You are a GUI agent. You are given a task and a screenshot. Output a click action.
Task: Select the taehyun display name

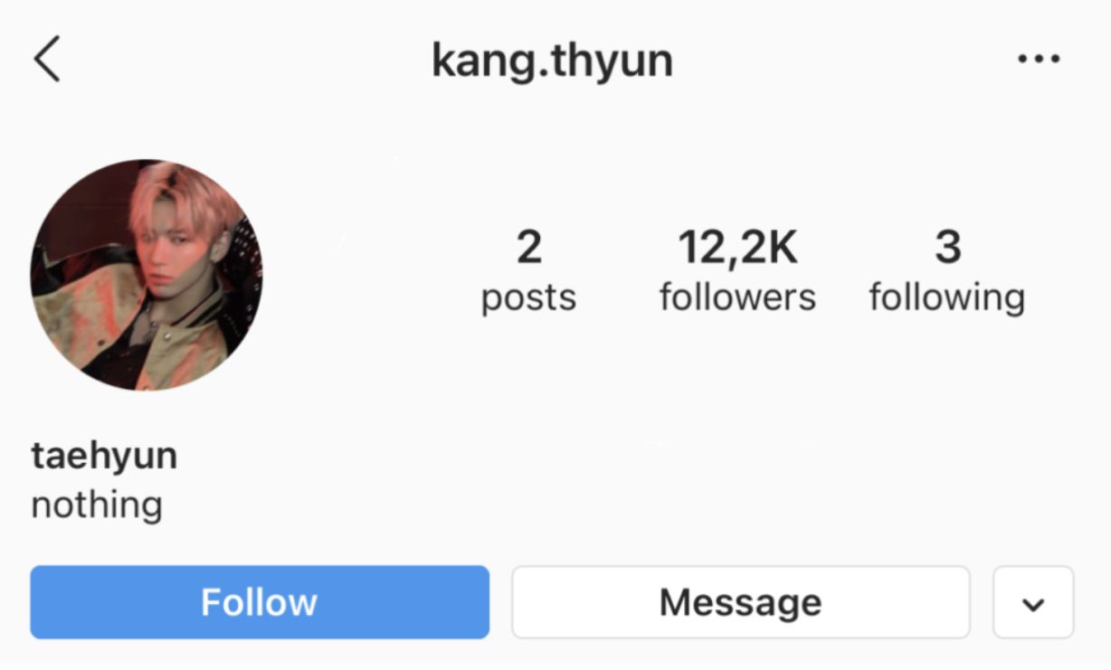click(x=104, y=457)
